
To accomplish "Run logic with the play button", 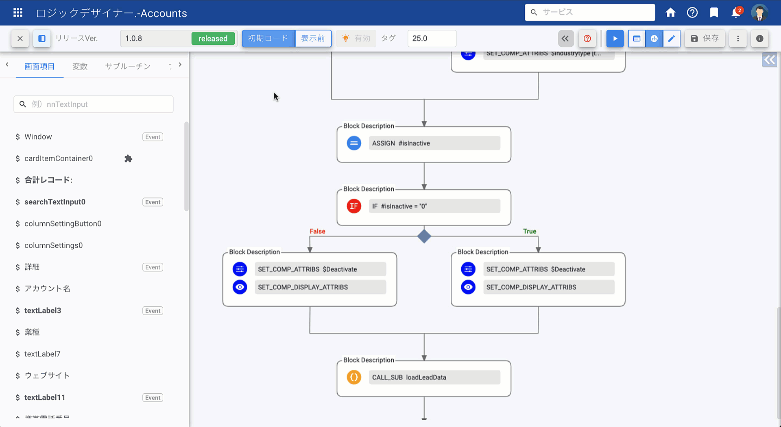I will tap(615, 39).
